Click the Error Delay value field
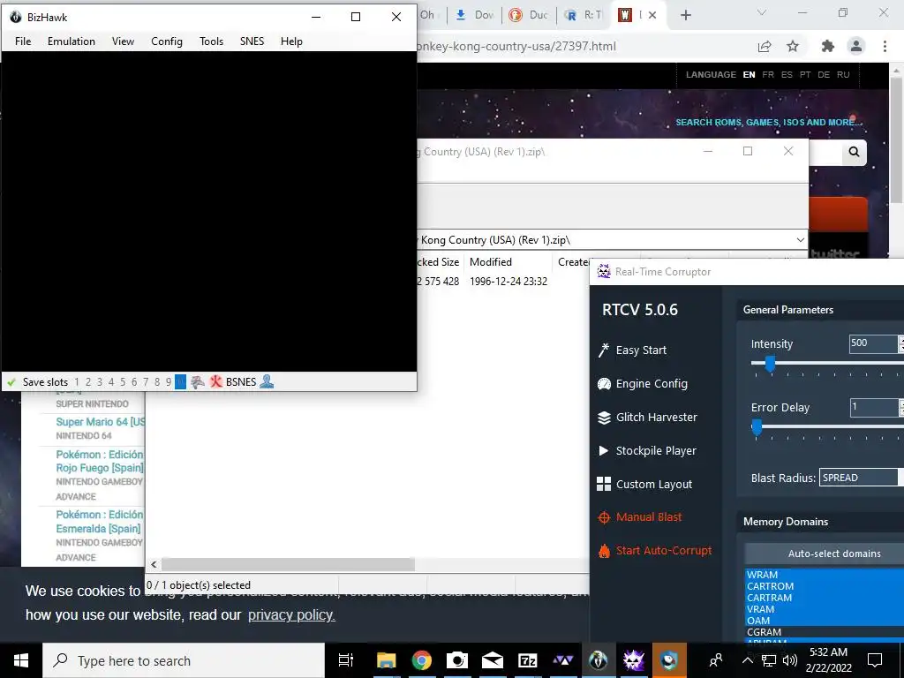 873,408
